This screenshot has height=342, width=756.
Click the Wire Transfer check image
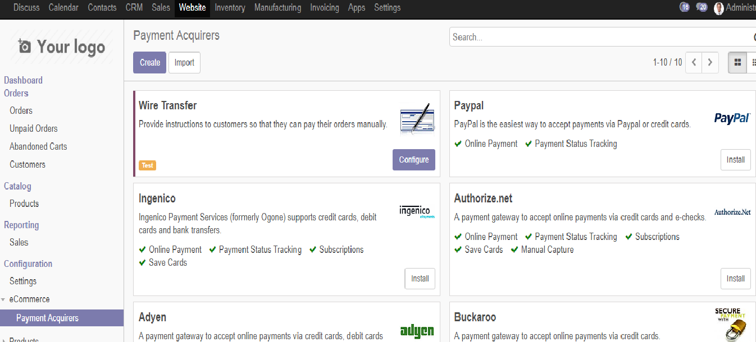pyautogui.click(x=417, y=118)
